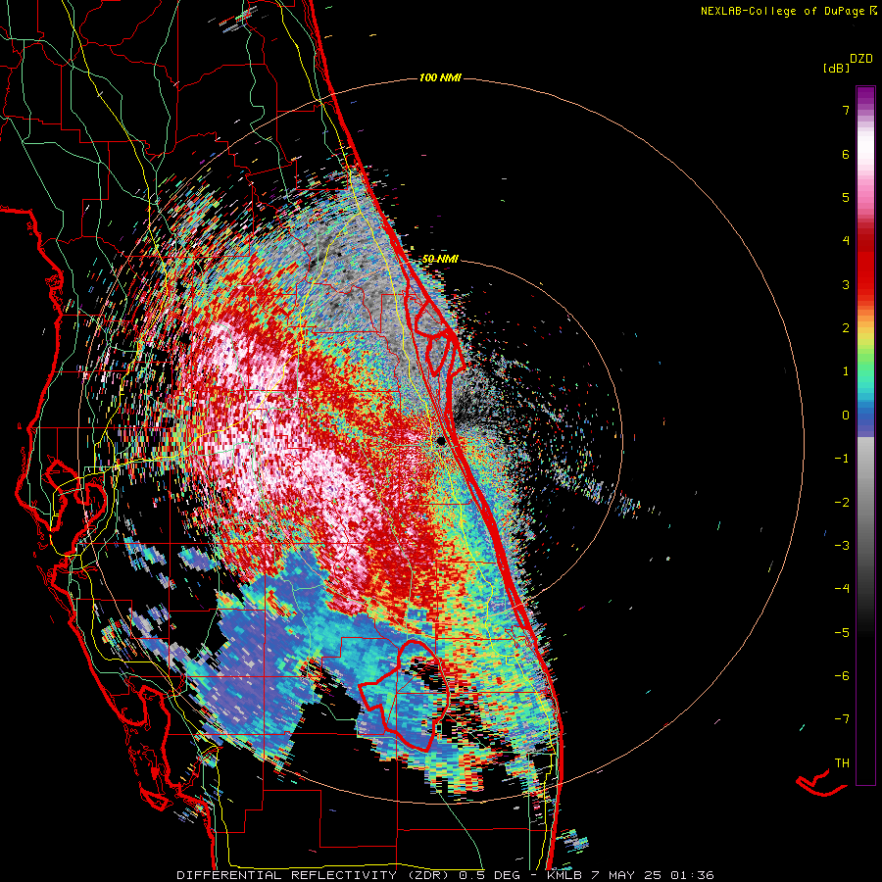Click the 5 tick label on color scale

846,197
